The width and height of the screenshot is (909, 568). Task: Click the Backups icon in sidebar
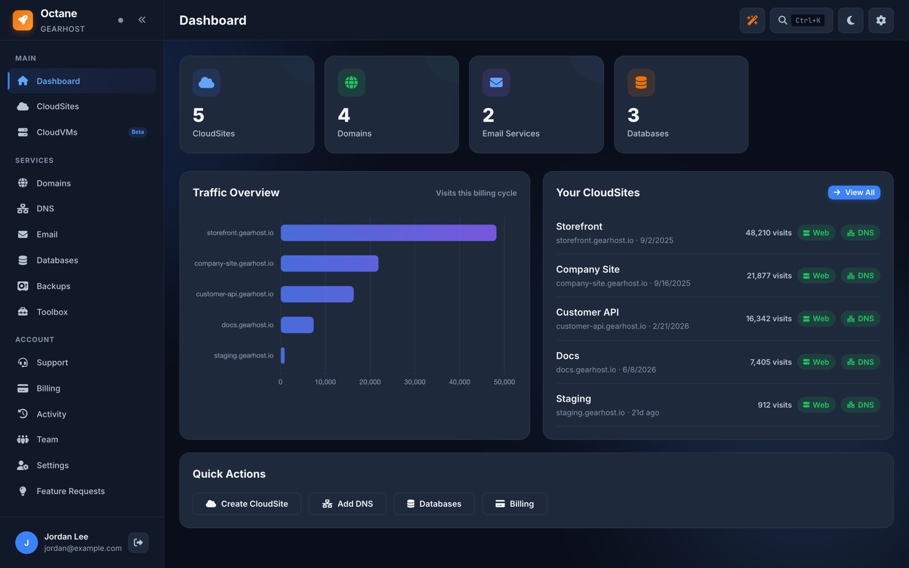click(23, 286)
